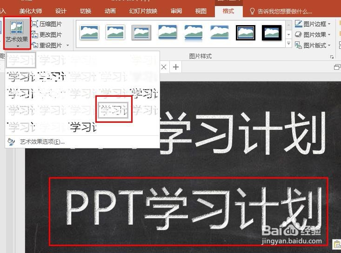341x253 pixels.
Task: Choose the Pencil Grayscale artistic effect thumbnail
Action: point(82,60)
